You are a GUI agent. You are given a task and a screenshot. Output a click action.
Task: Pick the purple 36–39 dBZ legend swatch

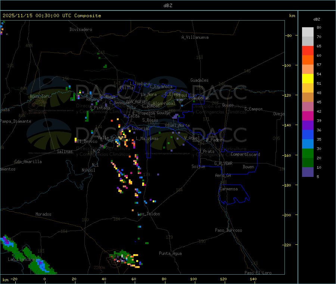(x=308, y=125)
